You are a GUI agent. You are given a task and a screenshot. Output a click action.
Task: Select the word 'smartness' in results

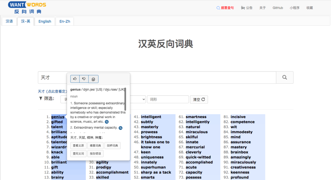pos(196,117)
